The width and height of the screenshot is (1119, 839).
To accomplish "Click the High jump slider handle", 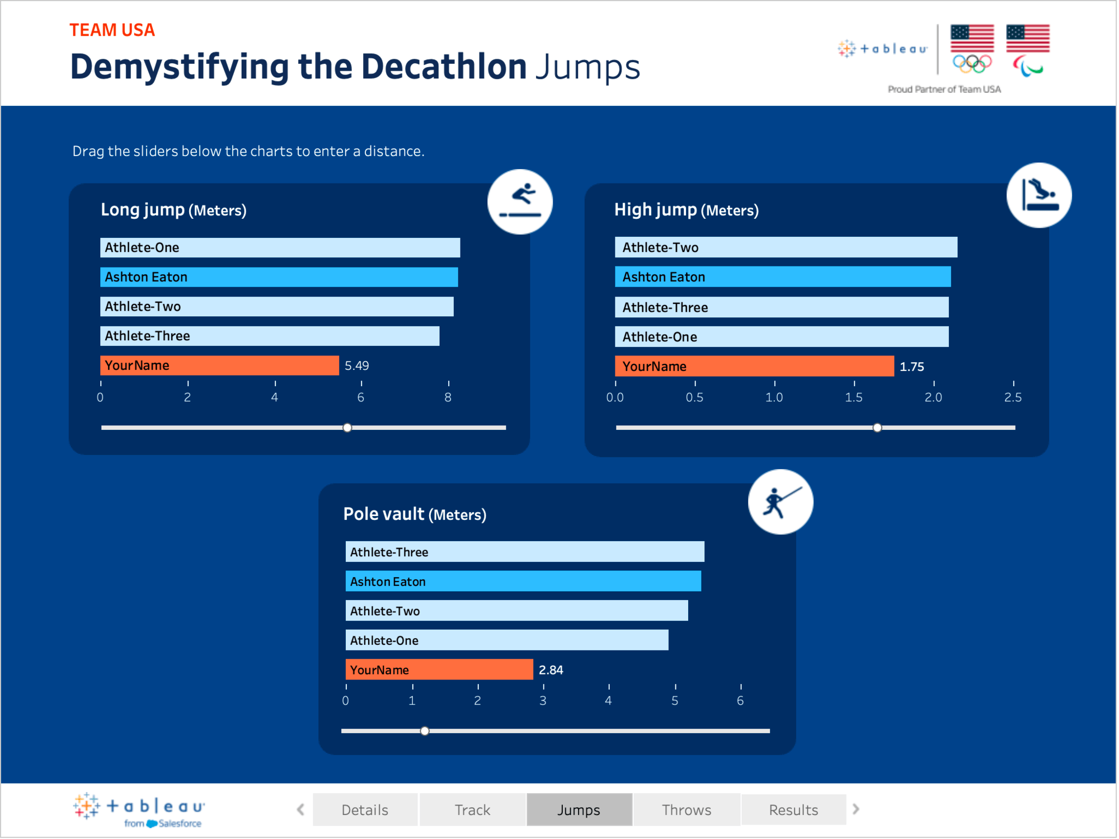I will pyautogui.click(x=878, y=428).
